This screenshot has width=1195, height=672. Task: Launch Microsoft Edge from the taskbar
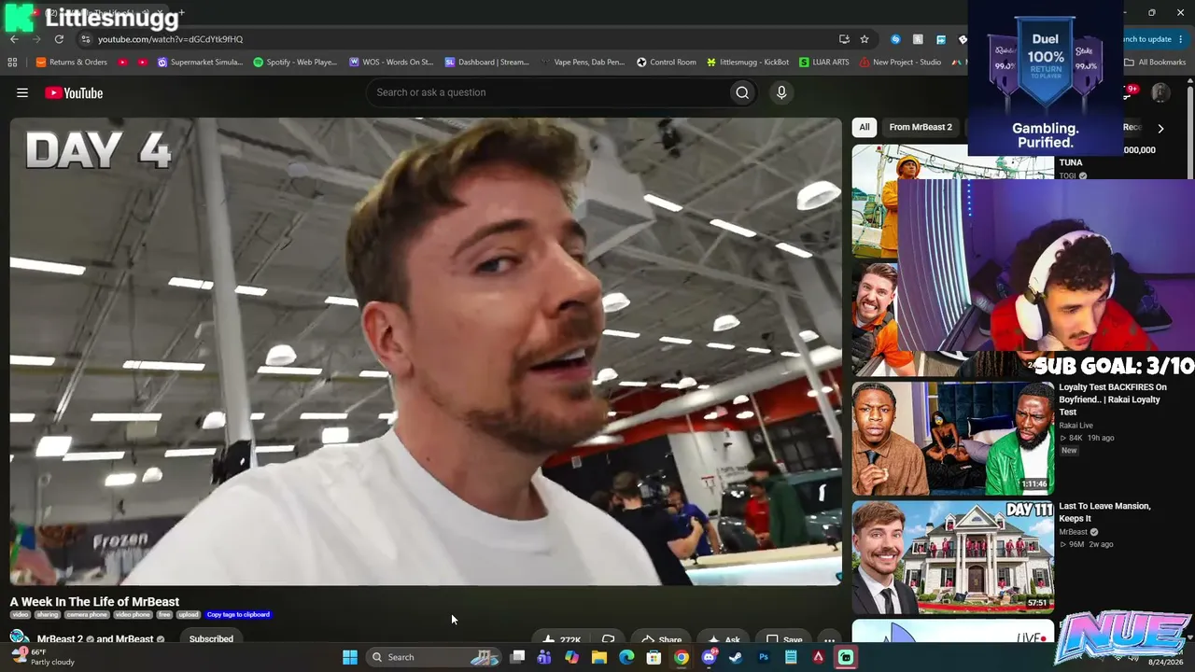[x=626, y=657]
